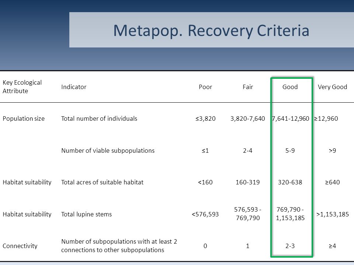
Task: Click the 'Very Good' column header
Action: point(332,87)
